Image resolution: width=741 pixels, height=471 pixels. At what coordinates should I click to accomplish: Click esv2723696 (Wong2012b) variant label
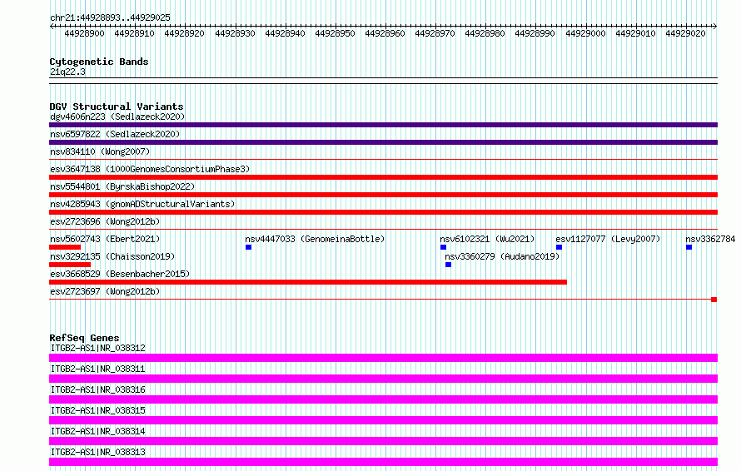[x=105, y=221]
